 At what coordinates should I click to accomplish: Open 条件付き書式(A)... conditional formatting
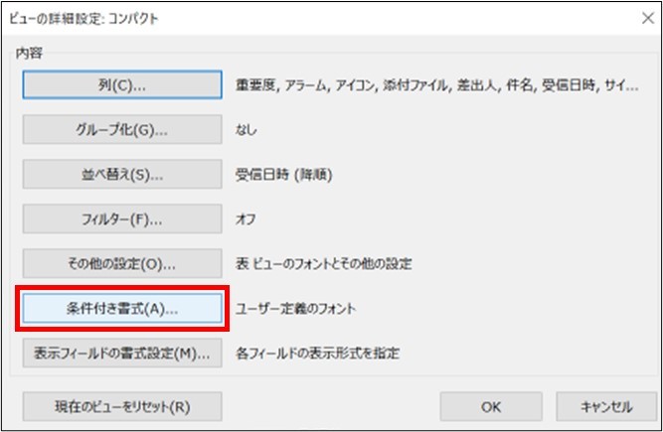(x=122, y=308)
